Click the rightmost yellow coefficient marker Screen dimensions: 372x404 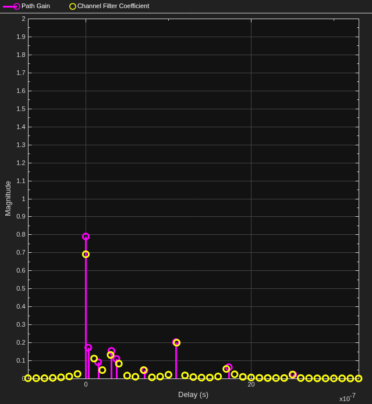tap(359, 378)
